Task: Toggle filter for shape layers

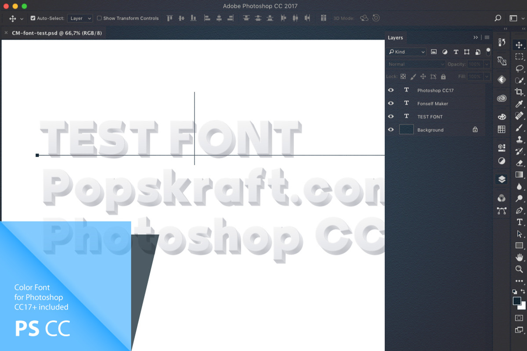Action: pos(467,52)
